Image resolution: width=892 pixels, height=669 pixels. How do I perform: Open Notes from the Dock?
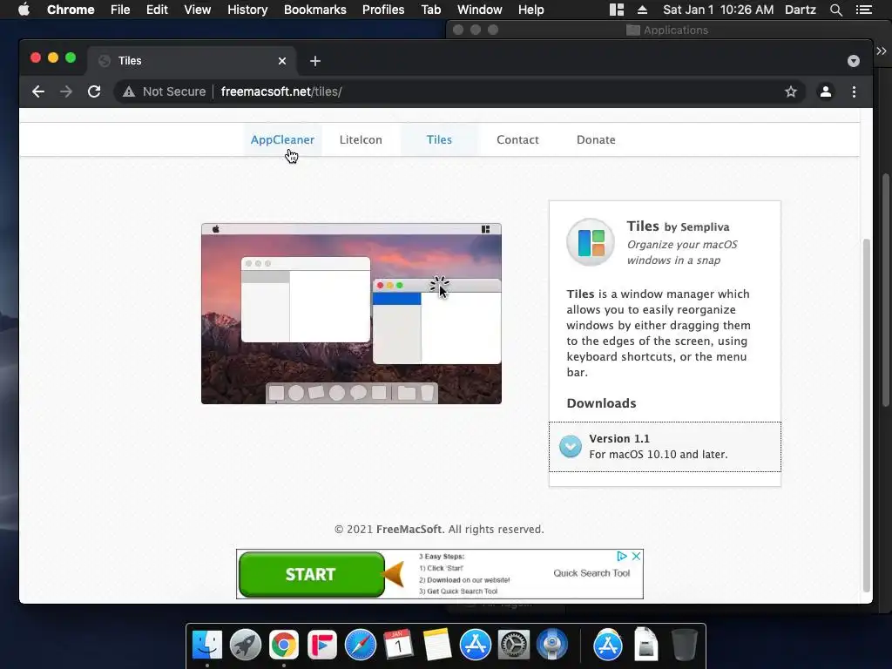point(437,645)
